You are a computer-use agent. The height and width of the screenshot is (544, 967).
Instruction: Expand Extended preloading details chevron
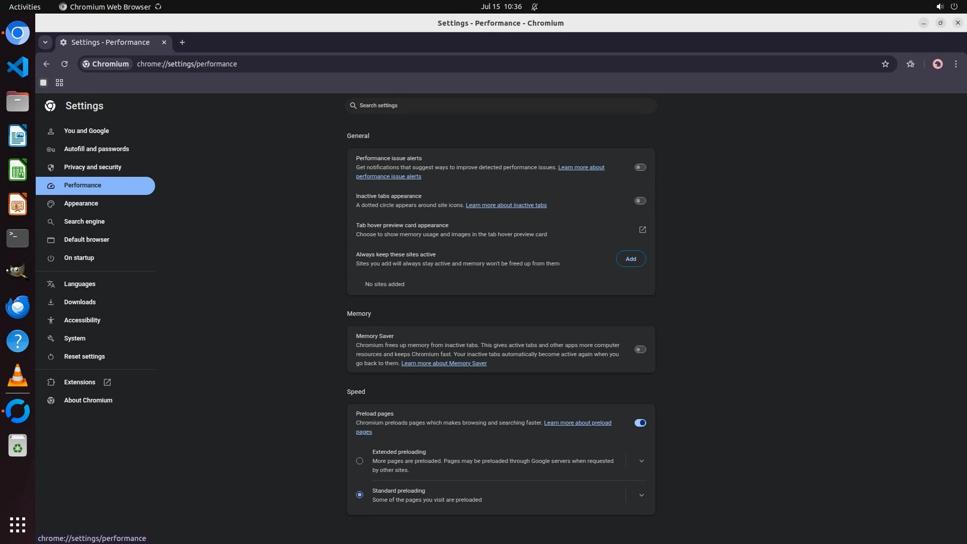pos(641,461)
